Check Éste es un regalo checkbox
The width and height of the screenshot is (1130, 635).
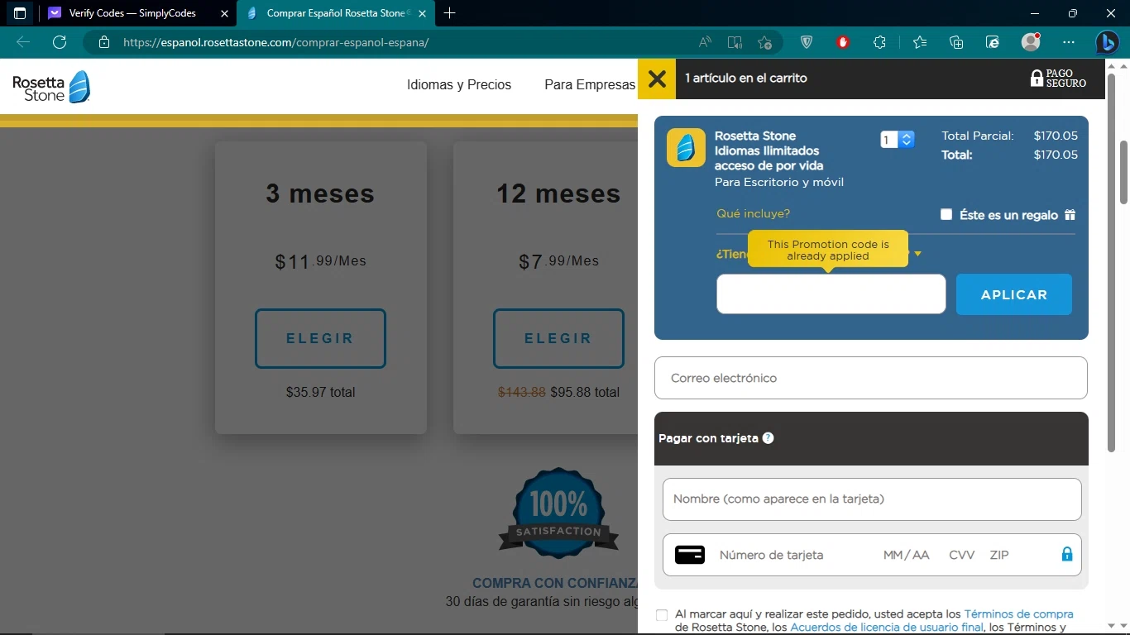tap(946, 215)
